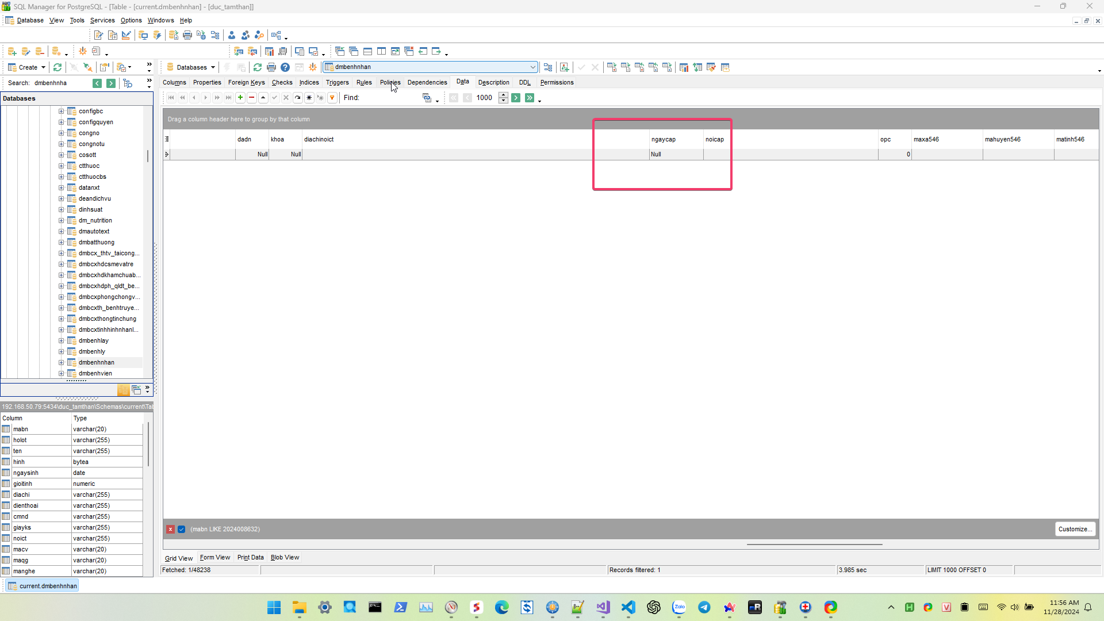1104x621 pixels.
Task: Click the blue Help question mark icon
Action: (285, 67)
